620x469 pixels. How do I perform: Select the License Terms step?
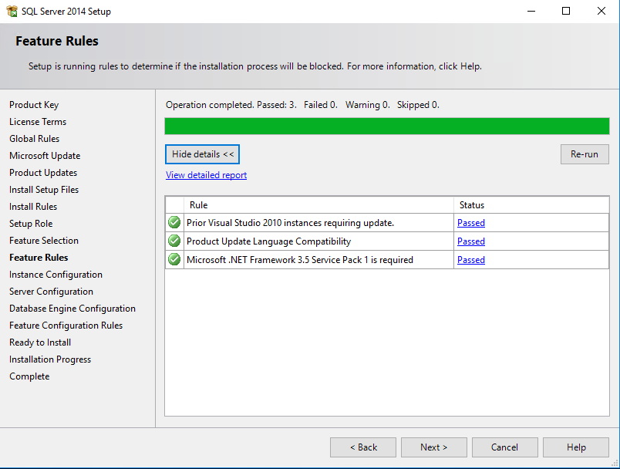(x=38, y=122)
